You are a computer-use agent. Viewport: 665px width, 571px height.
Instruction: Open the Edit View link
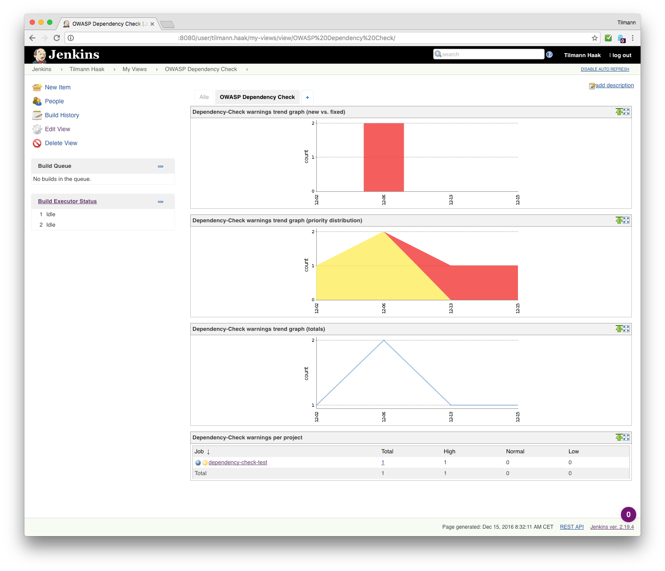tap(58, 129)
